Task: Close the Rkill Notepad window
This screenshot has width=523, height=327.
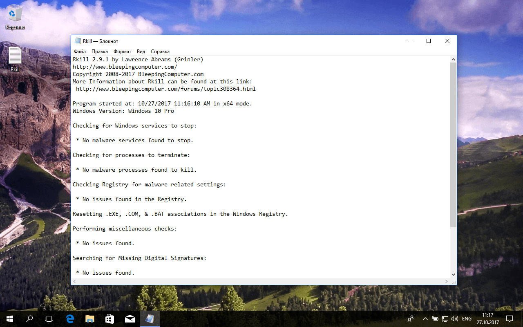Action: [x=447, y=41]
